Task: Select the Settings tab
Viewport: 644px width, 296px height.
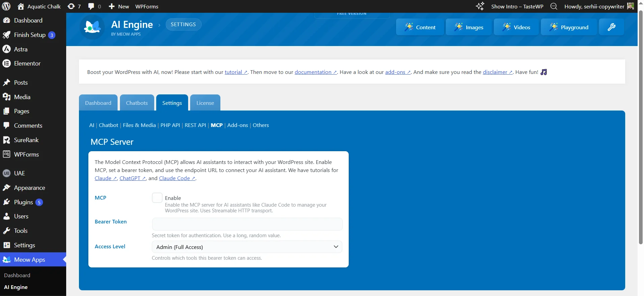Action: tap(172, 103)
